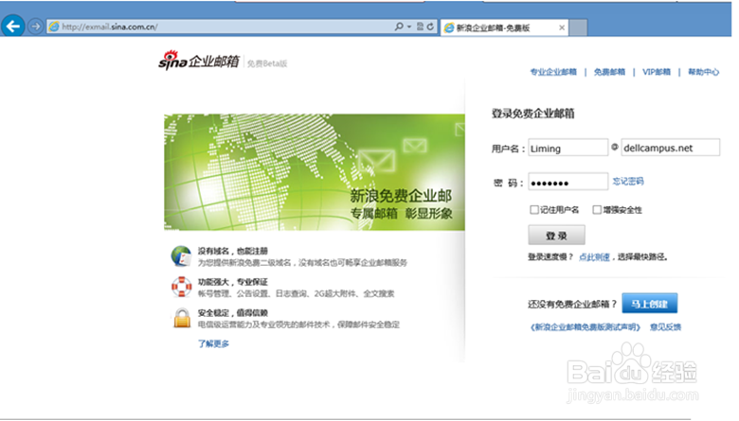Click the green globe banner image

315,172
